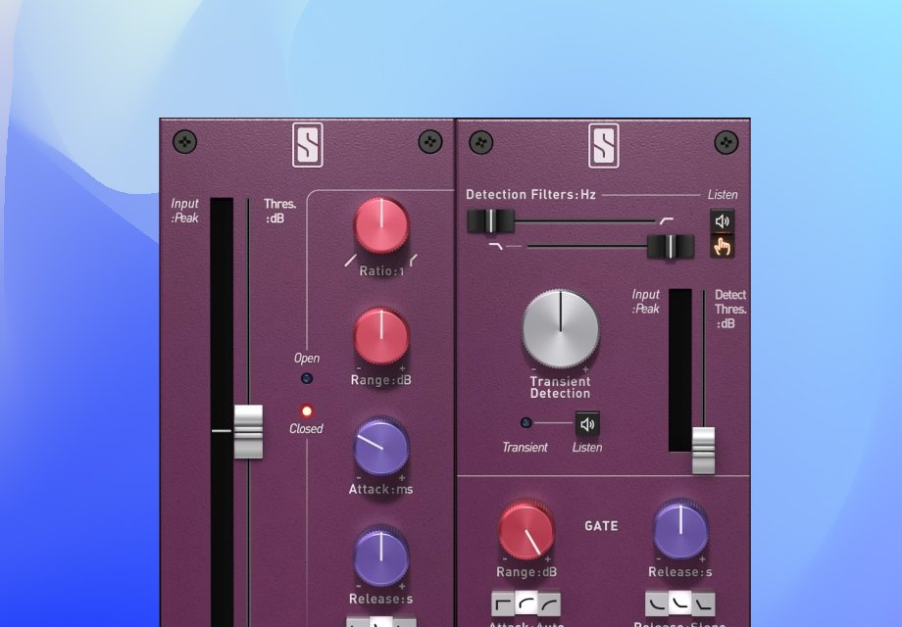This screenshot has height=627, width=902.
Task: Click the red Gate Range dB knob
Action: [x=526, y=530]
